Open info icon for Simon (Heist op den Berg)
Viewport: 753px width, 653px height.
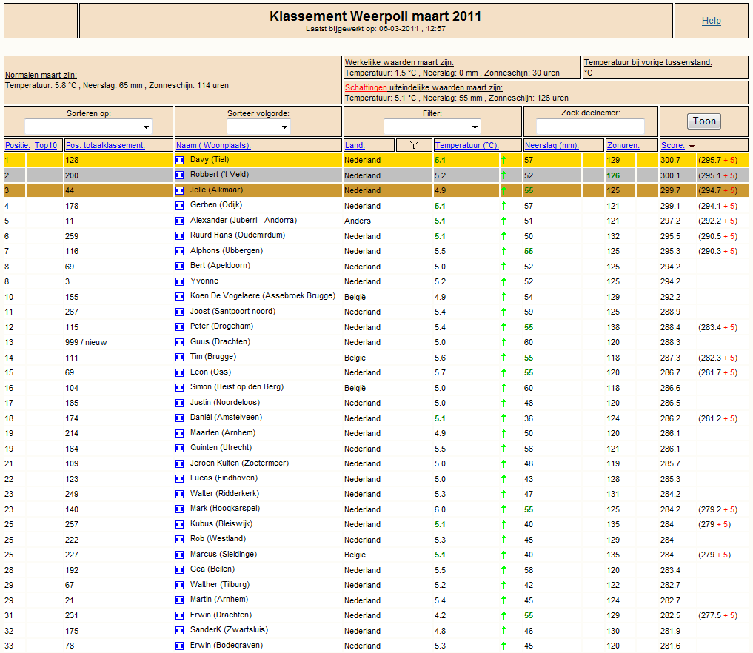(180, 387)
